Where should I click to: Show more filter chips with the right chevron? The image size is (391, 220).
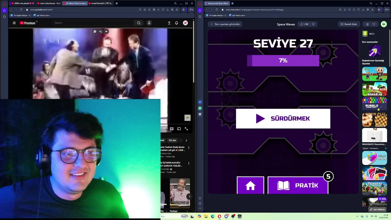186,140
